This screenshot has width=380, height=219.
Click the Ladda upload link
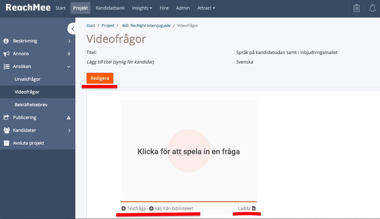tap(247, 208)
